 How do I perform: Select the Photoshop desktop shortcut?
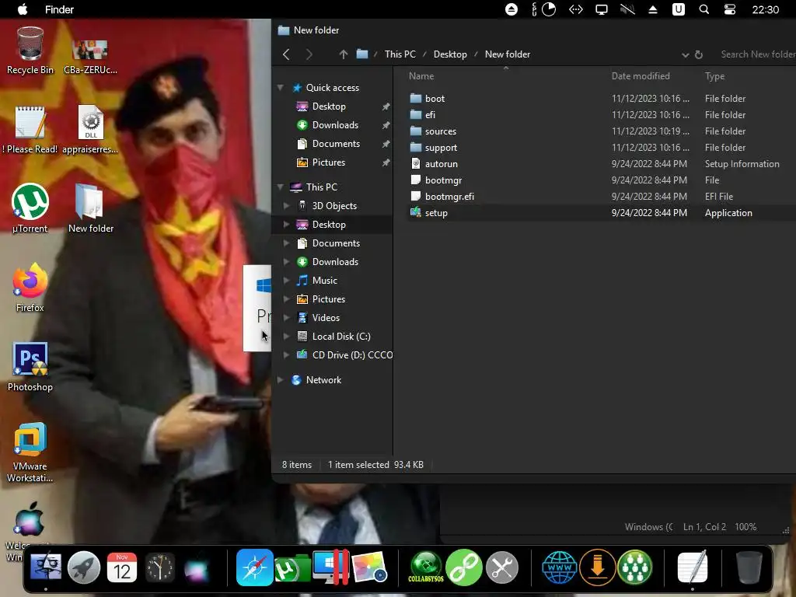[30, 367]
